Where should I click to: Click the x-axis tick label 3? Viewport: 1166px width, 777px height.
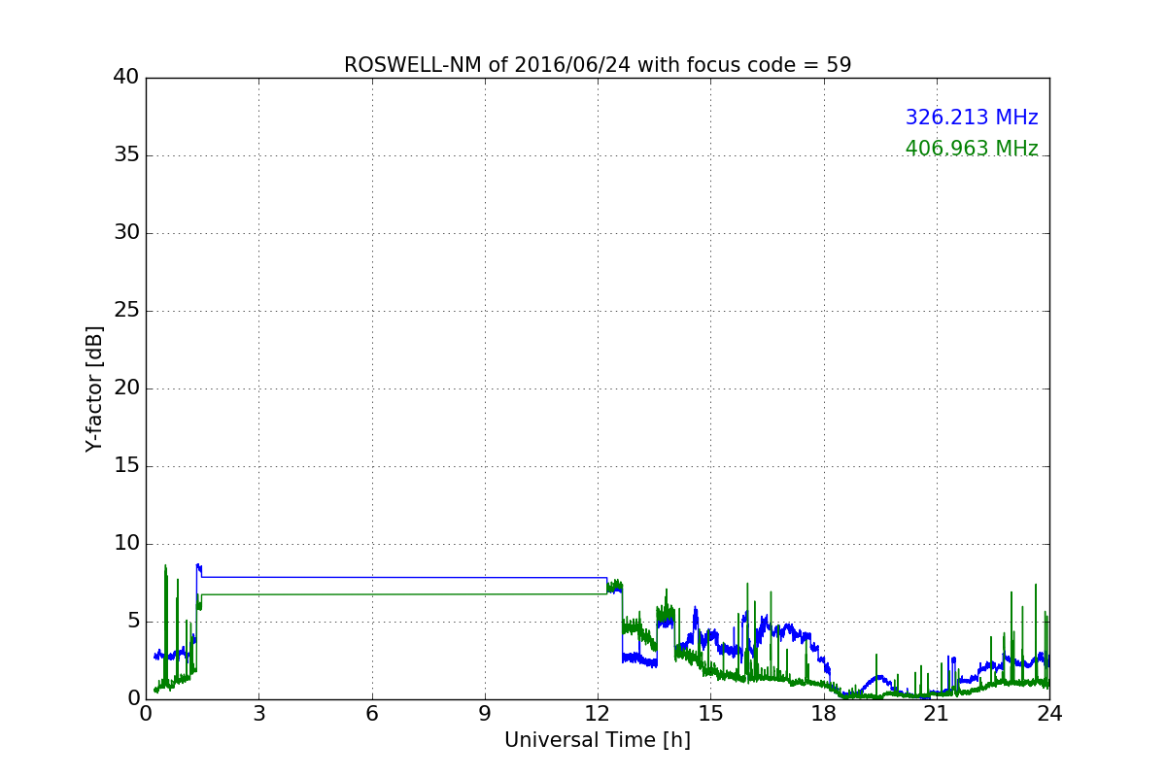pyautogui.click(x=258, y=714)
